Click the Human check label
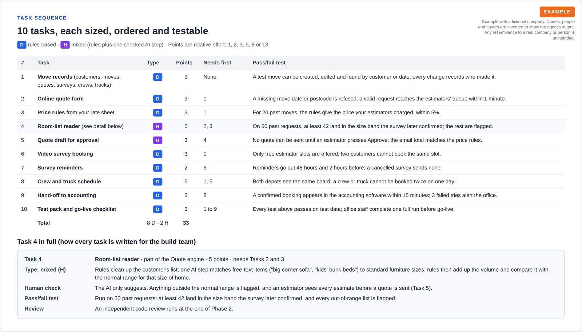Viewport: 582px width, 332px height. (x=42, y=288)
